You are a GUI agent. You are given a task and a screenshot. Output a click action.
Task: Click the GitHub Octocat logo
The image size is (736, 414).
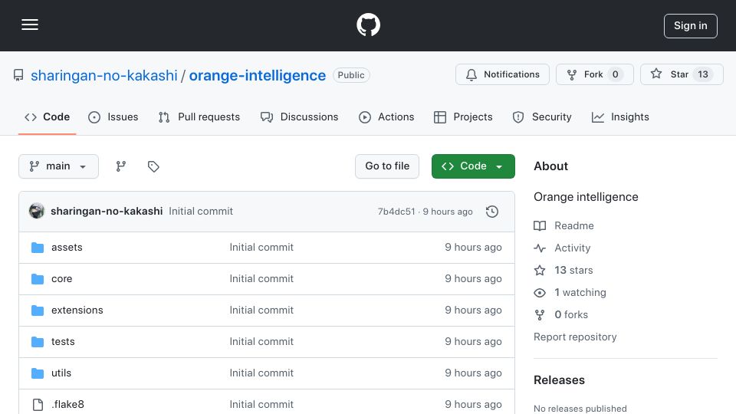pos(368,25)
